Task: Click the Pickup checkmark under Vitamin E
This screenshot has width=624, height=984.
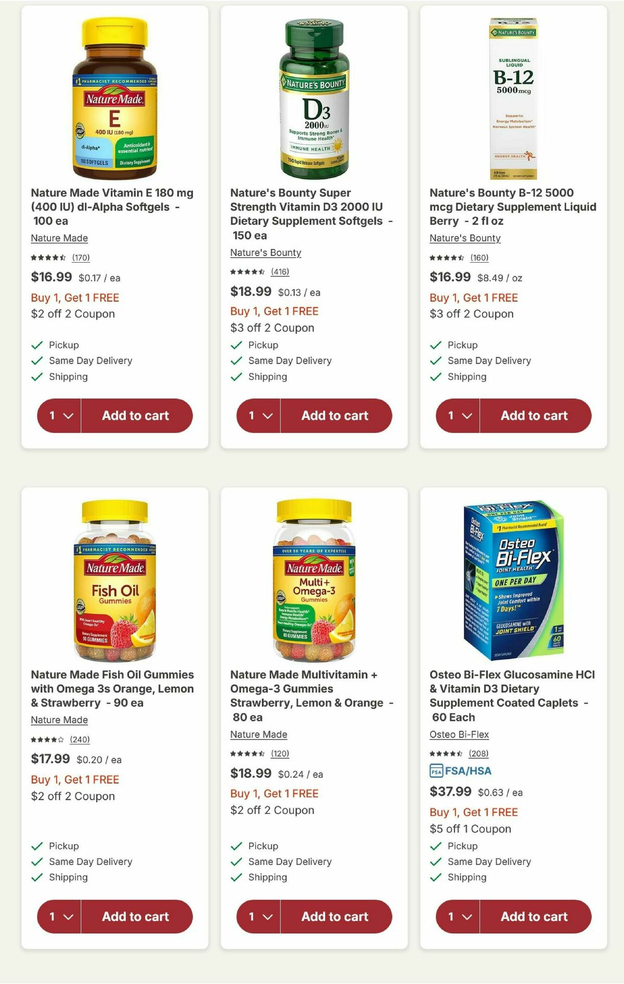Action: tap(36, 344)
